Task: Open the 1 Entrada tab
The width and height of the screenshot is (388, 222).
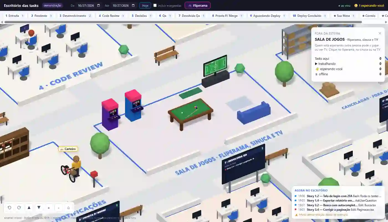Action: (x=15, y=16)
